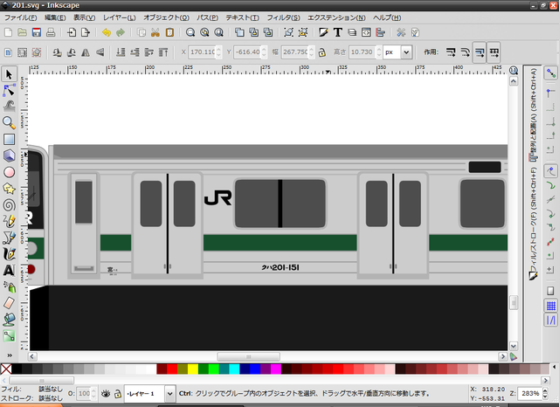Click the Undo arrow icon

click(107, 32)
